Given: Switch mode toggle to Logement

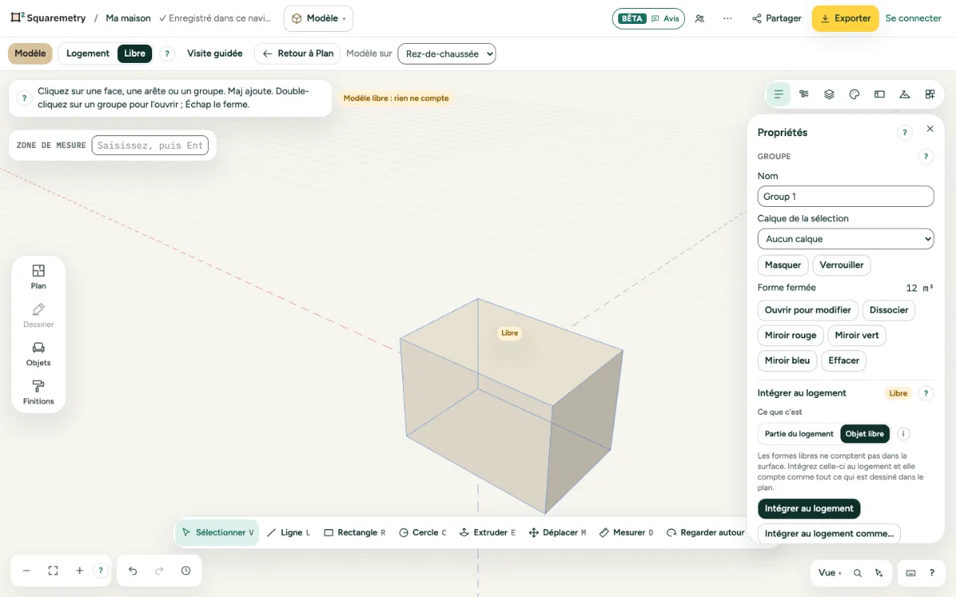Looking at the screenshot, I should pyautogui.click(x=88, y=53).
